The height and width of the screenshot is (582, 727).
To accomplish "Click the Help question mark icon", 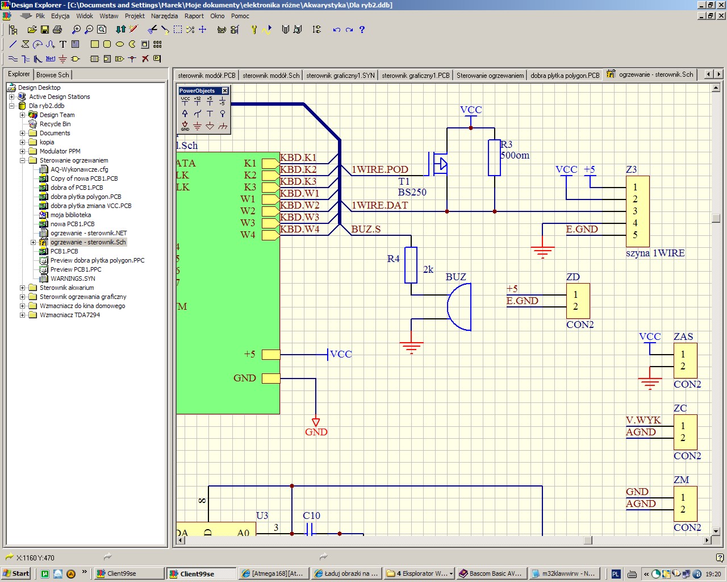I will (x=362, y=30).
